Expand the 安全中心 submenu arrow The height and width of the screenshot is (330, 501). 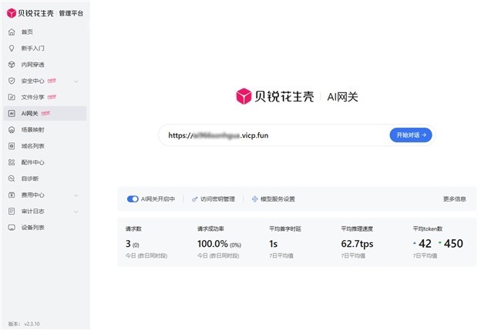click(x=76, y=81)
